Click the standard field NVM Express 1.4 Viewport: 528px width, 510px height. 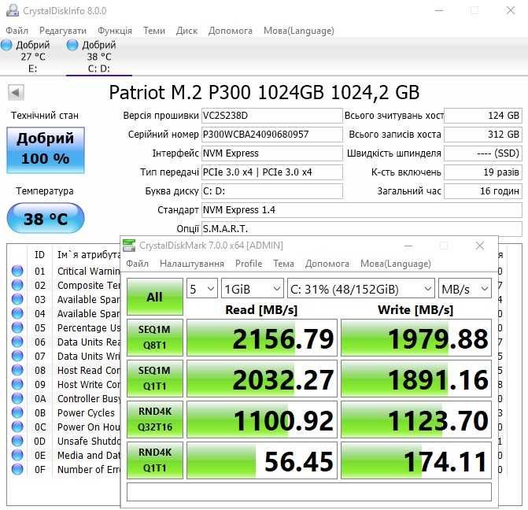[x=362, y=210]
